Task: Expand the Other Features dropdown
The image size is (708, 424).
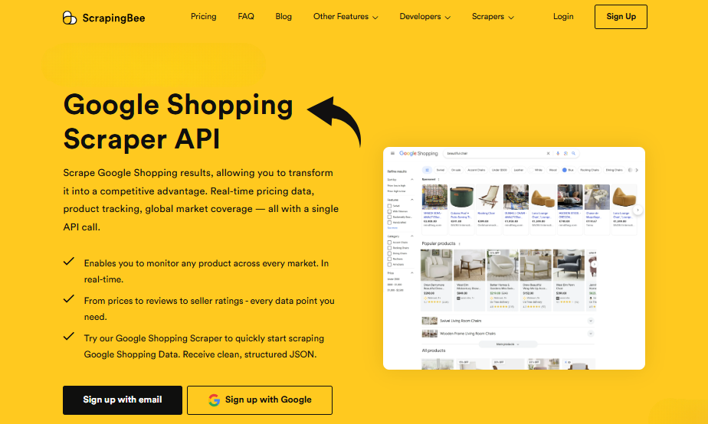Action: point(346,17)
